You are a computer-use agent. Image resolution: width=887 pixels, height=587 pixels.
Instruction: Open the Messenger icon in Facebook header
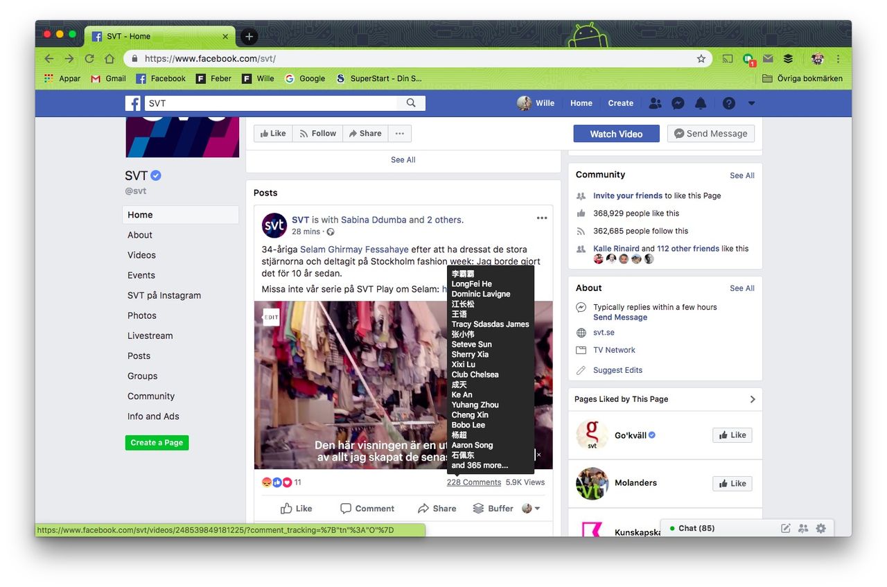click(678, 103)
